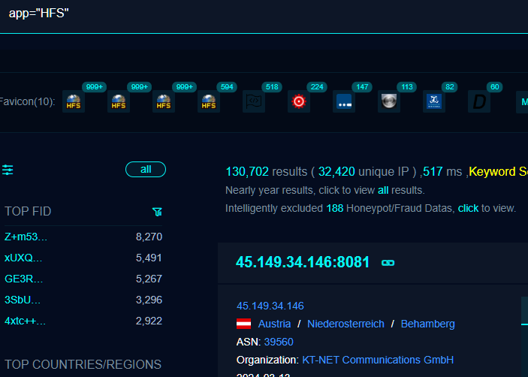
Task: Open the 45.149.34.146:8081 result title
Action: tap(303, 262)
